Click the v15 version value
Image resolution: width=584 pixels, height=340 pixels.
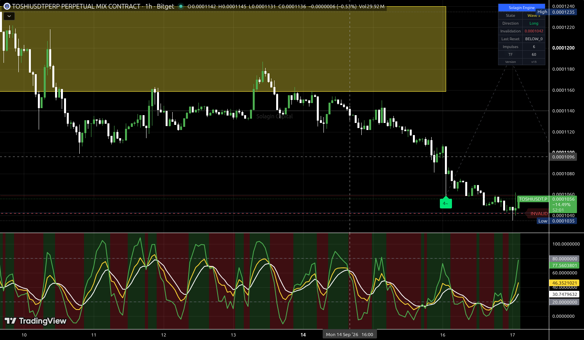pyautogui.click(x=534, y=62)
